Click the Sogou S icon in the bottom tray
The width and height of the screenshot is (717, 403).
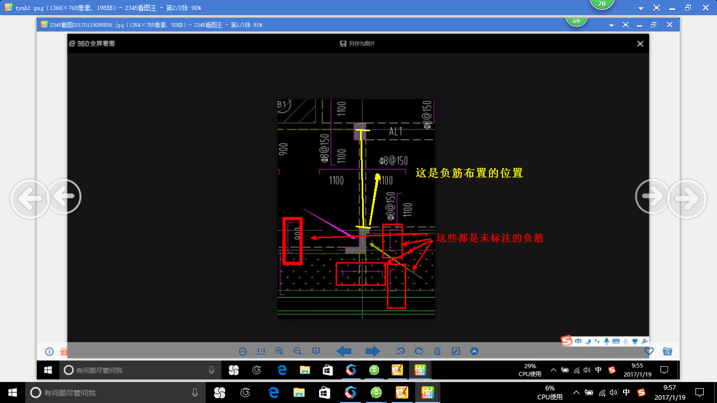pyautogui.click(x=641, y=393)
